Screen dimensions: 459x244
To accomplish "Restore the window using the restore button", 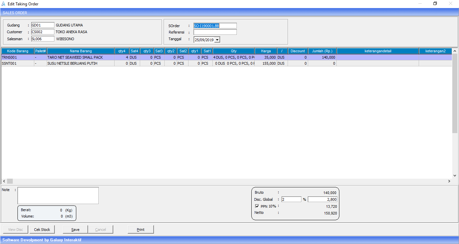I will pyautogui.click(x=435, y=4).
